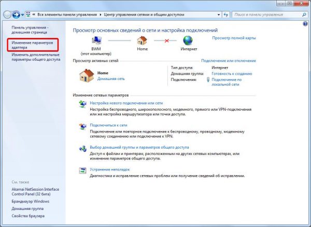Open 'Готовность к созданию' homegroup link

[x=232, y=74]
